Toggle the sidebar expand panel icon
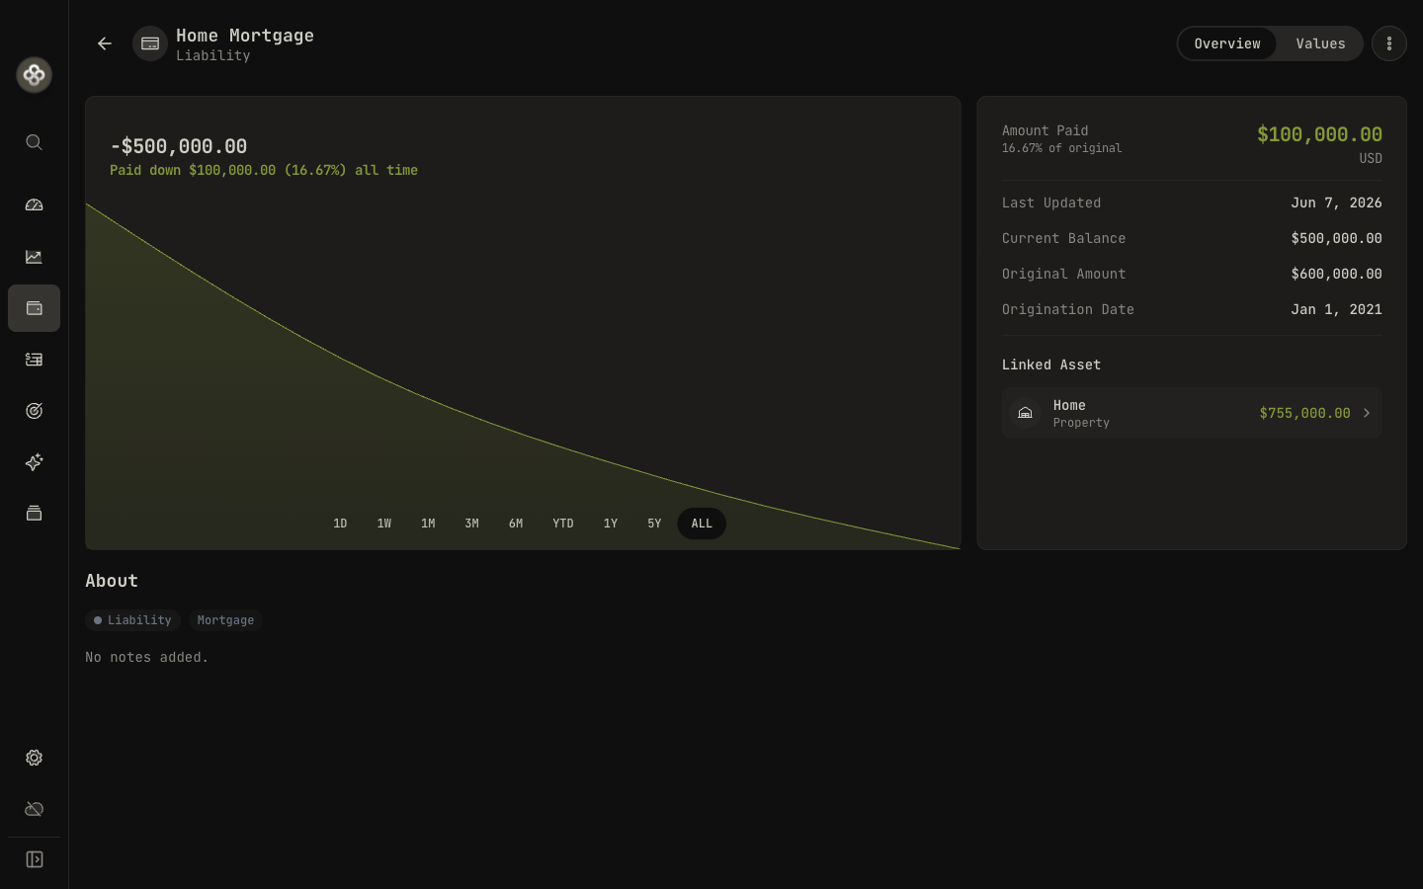 coord(34,859)
